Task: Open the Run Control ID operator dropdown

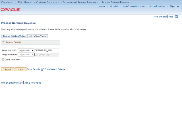Action: pos(26,51)
